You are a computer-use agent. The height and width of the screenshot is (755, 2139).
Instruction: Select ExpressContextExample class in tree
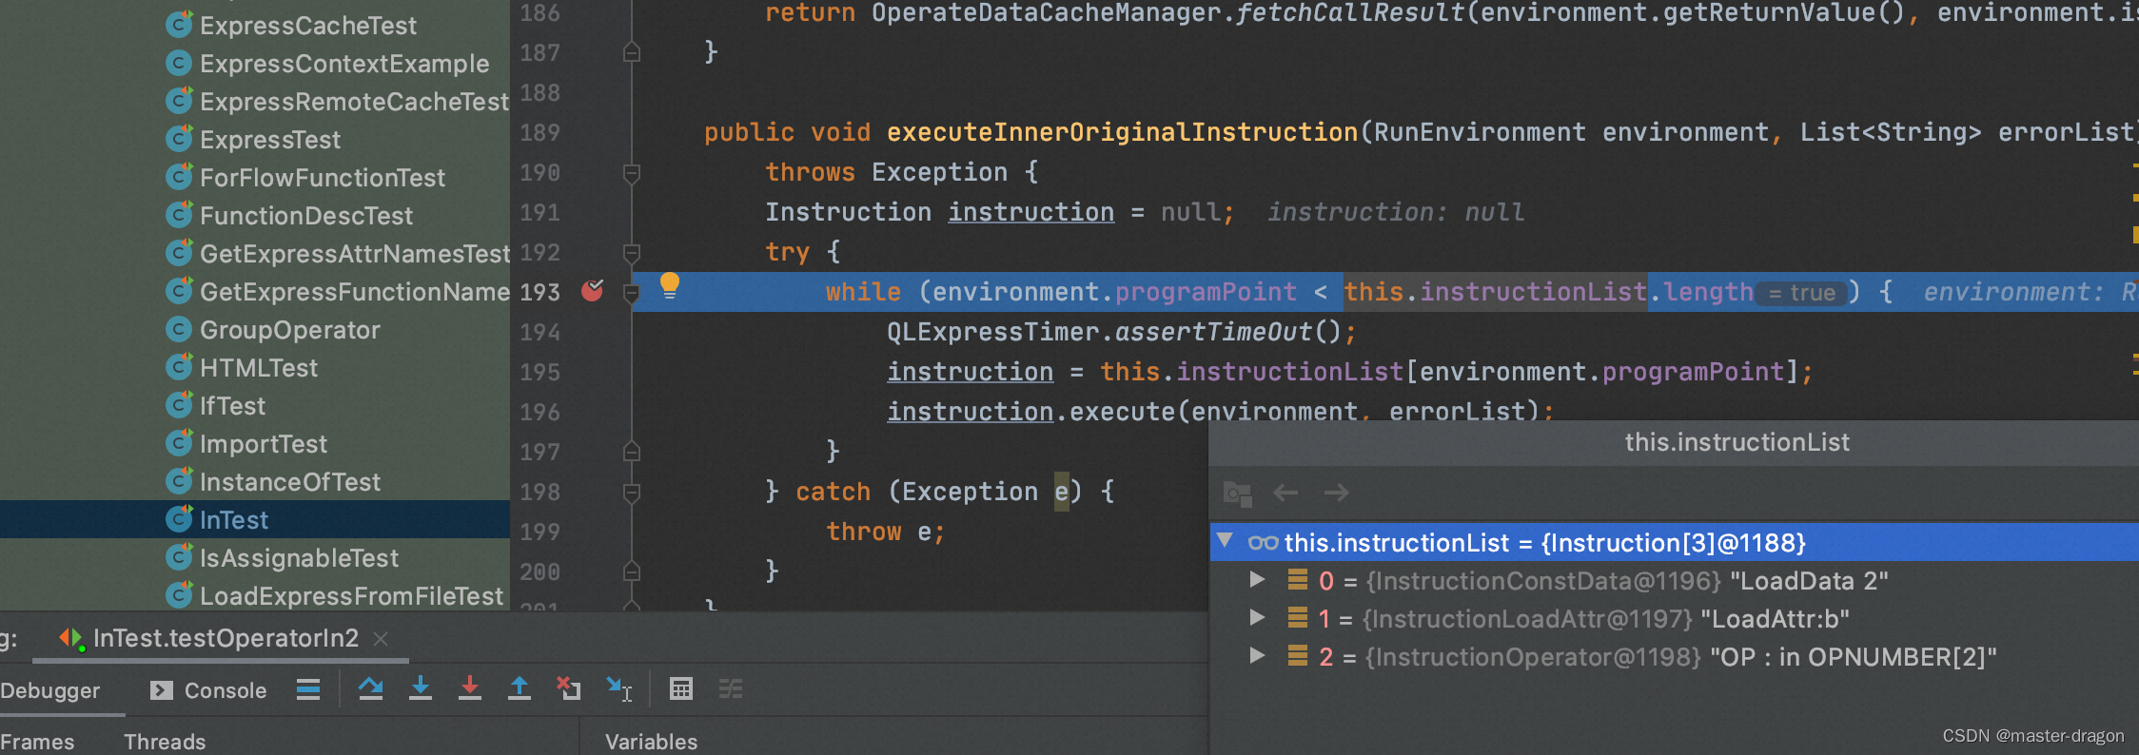[x=343, y=64]
